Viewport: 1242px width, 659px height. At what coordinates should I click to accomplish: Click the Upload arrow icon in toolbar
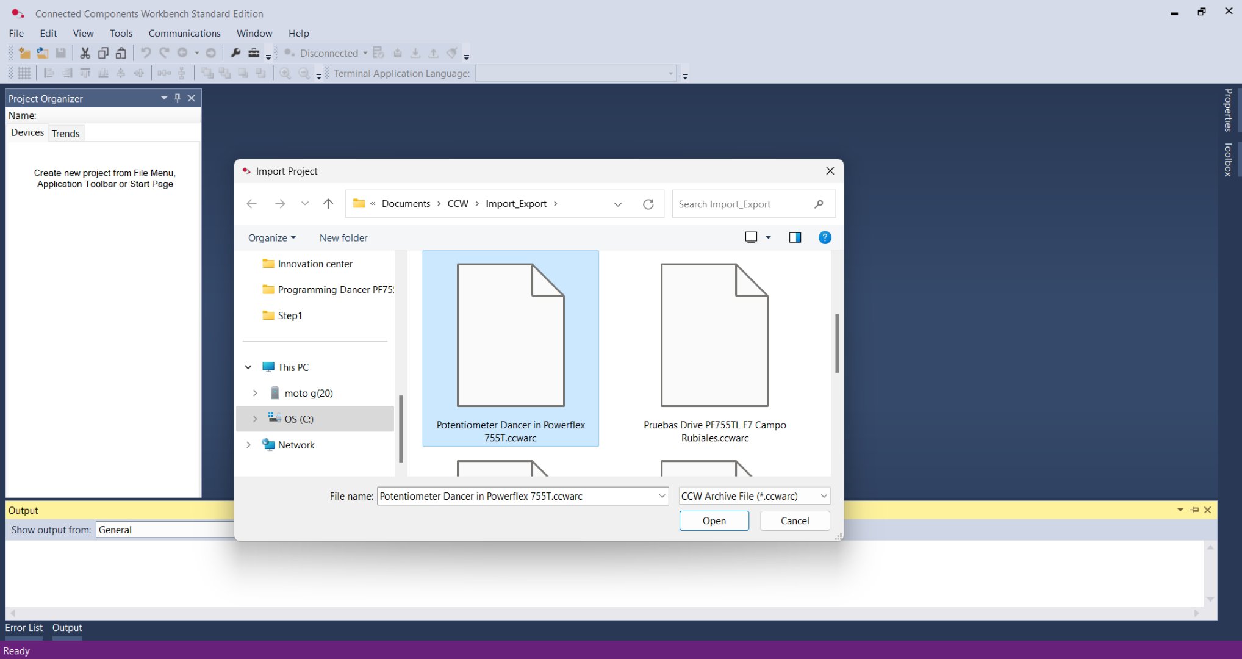click(433, 53)
